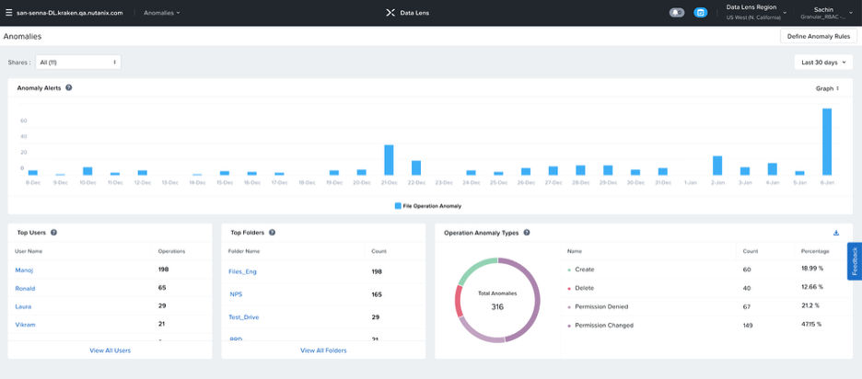Click the blue tasks icon in header

[701, 13]
